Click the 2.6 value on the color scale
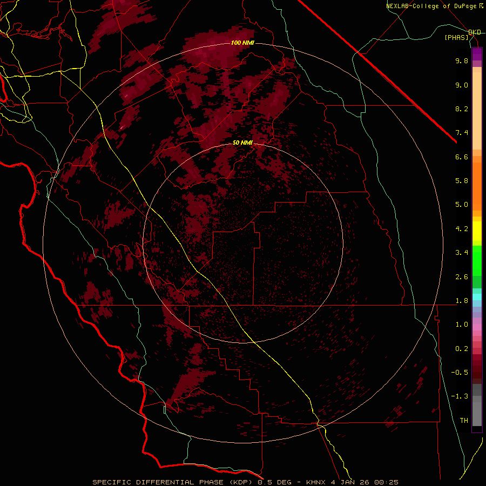The width and height of the screenshot is (486, 486). click(x=462, y=277)
